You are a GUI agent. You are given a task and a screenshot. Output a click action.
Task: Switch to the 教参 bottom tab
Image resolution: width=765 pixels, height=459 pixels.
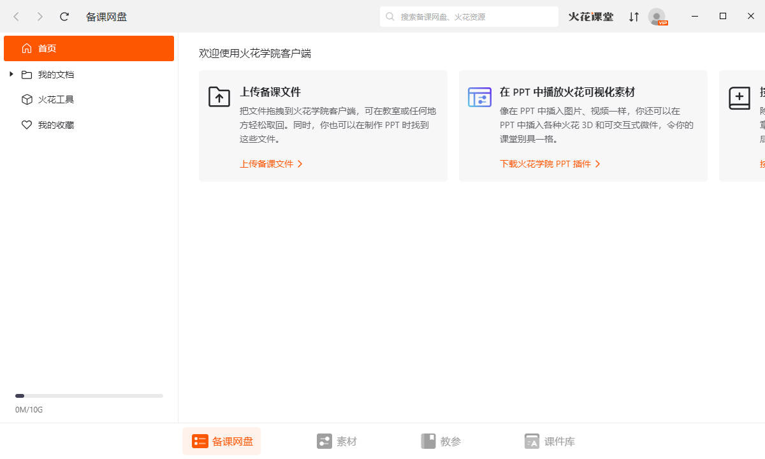pyautogui.click(x=441, y=441)
